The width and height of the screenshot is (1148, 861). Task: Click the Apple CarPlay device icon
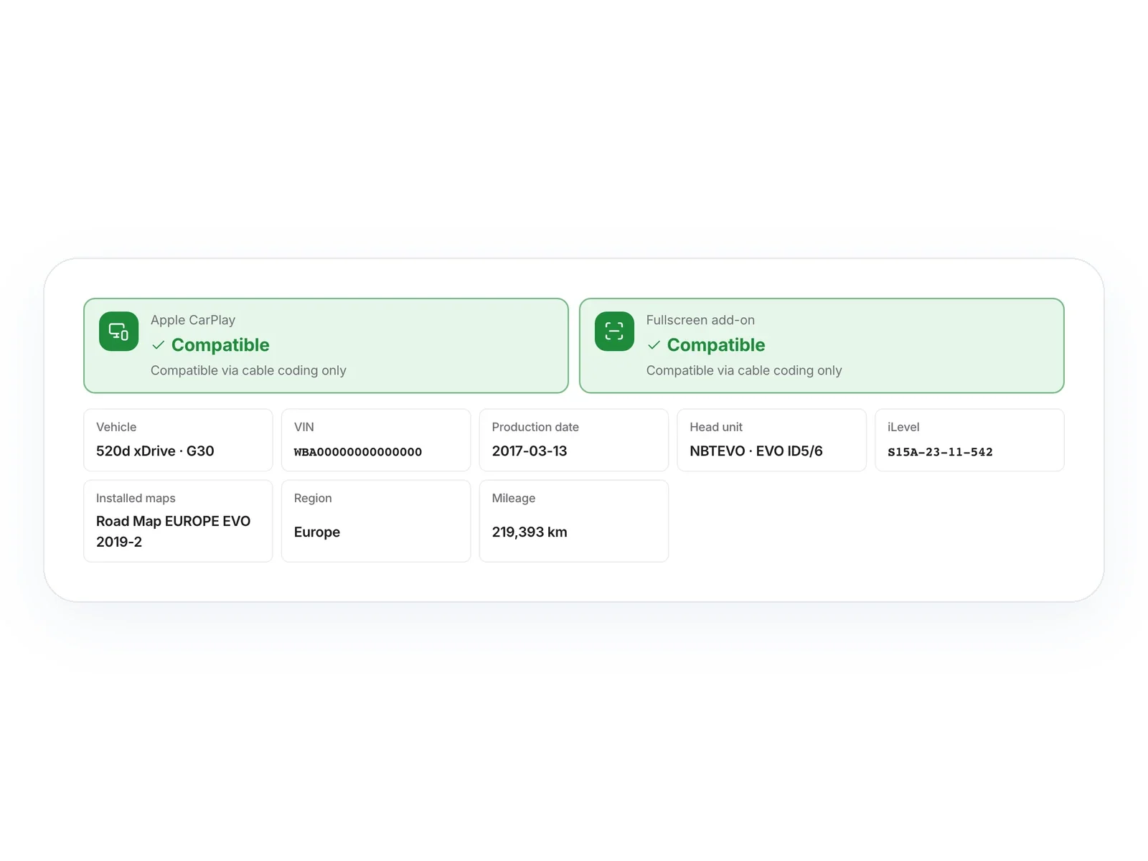(x=118, y=331)
